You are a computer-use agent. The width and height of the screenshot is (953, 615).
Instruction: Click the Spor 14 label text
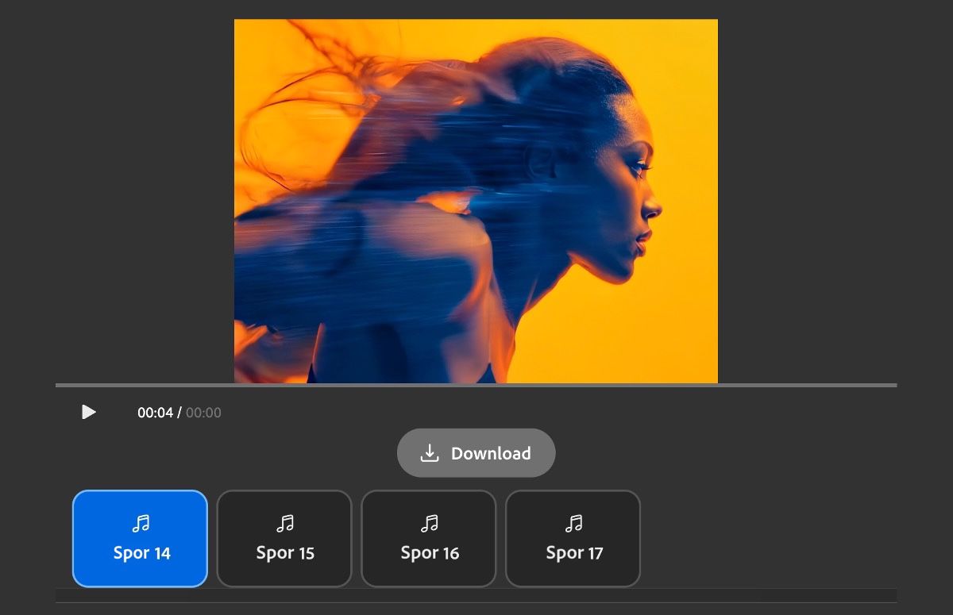coord(141,552)
